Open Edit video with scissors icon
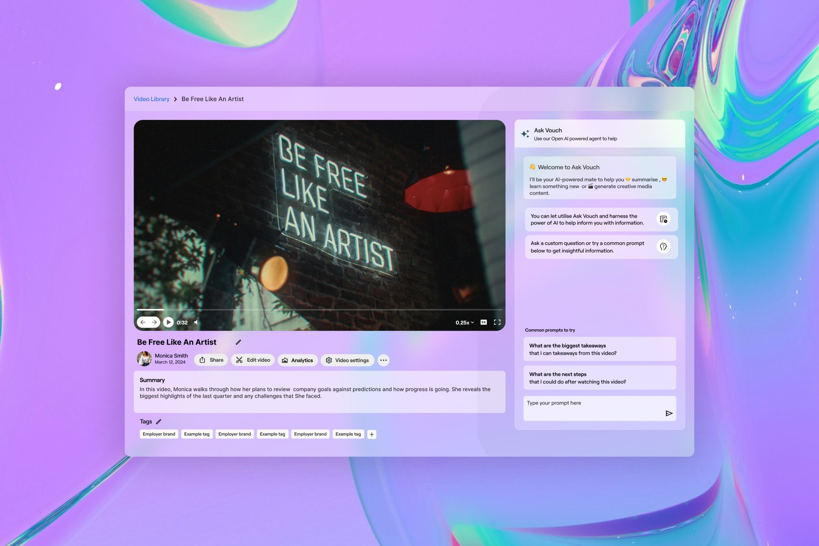The width and height of the screenshot is (819, 546). click(253, 360)
